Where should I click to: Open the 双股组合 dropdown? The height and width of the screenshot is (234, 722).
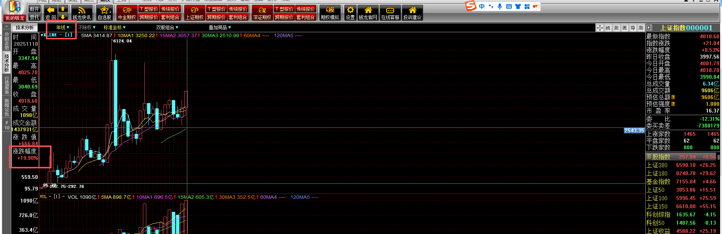pyautogui.click(x=167, y=27)
